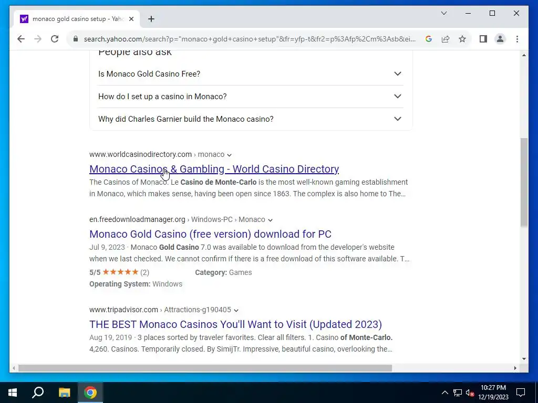Open tripadvisor.com result options arrow
Viewport: 538px width, 403px height.
click(x=236, y=310)
